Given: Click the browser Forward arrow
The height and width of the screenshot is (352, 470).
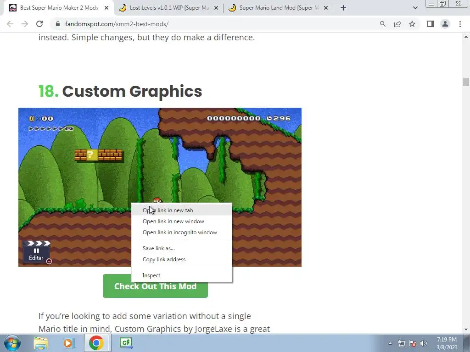Looking at the screenshot, I should (x=25, y=24).
